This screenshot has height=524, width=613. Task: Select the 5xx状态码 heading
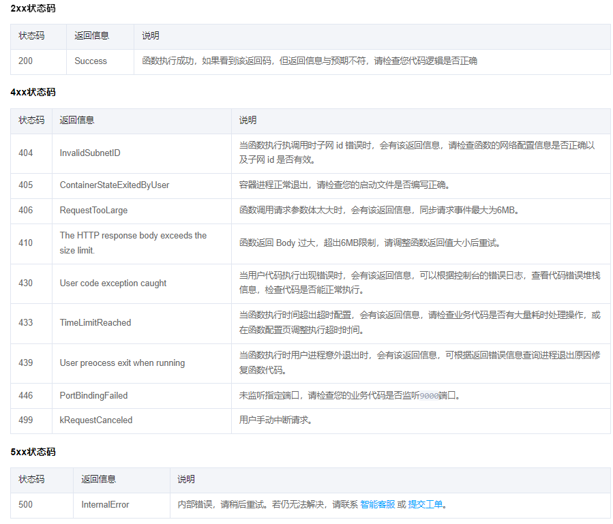pos(33,452)
